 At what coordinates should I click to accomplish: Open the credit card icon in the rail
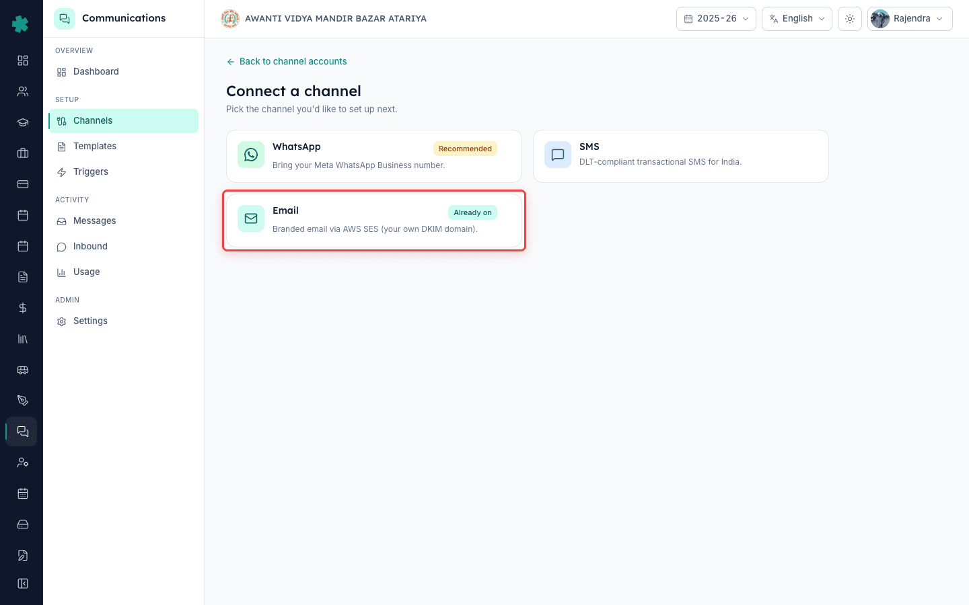(23, 184)
